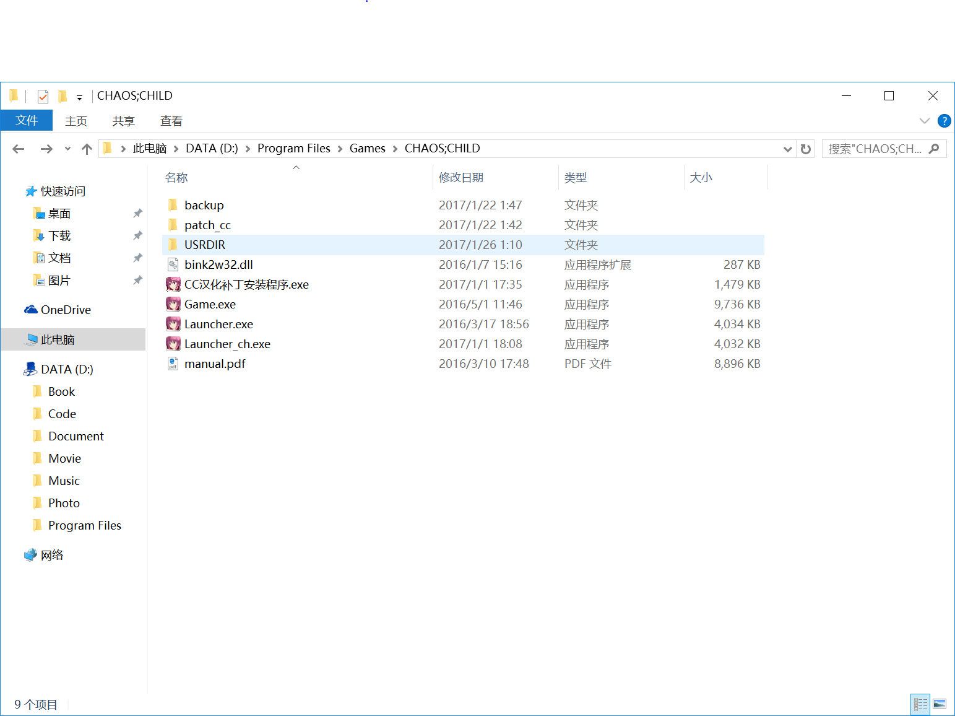Sort files by 名称 column header
This screenshot has width=955, height=716.
pyautogui.click(x=176, y=178)
